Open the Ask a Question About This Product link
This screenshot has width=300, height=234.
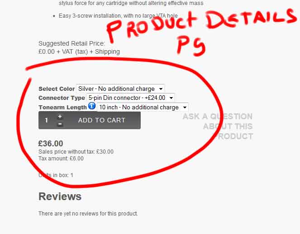(x=218, y=126)
